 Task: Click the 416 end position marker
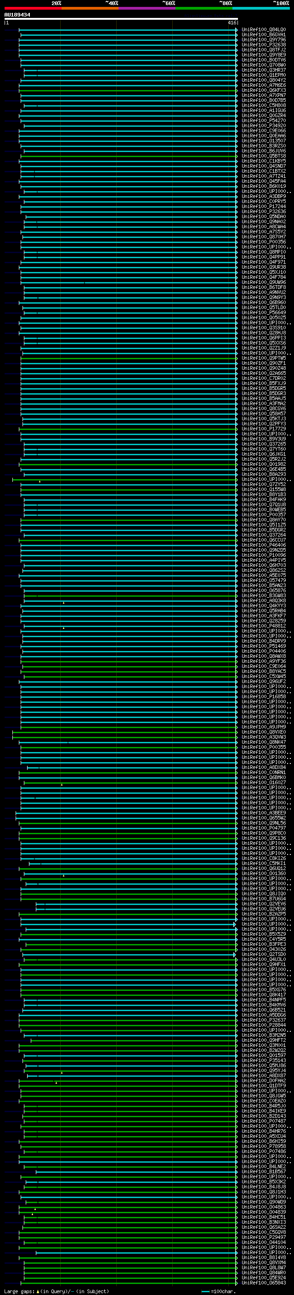pos(232,23)
